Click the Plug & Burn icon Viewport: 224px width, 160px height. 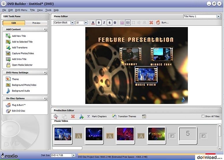[8, 105]
